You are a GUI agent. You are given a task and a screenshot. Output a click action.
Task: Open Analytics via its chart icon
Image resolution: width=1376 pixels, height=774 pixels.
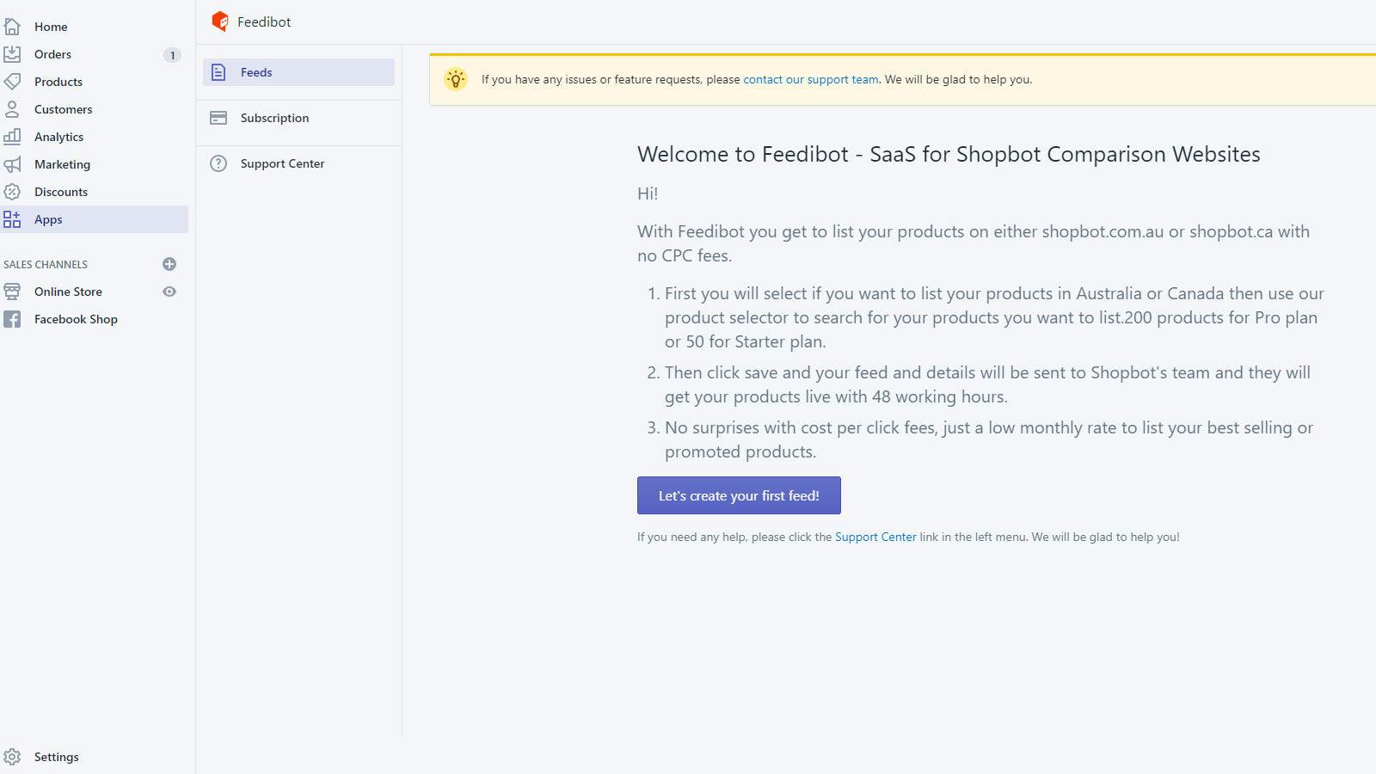click(x=13, y=137)
